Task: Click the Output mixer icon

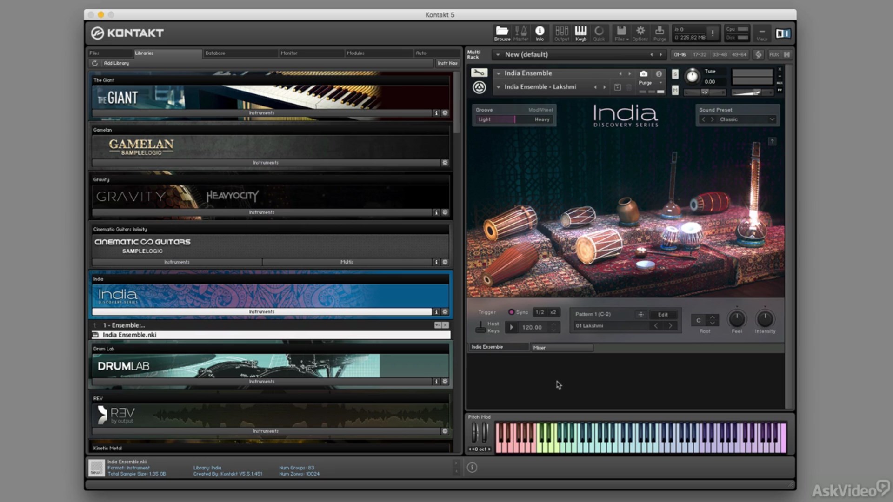Action: [x=561, y=33]
